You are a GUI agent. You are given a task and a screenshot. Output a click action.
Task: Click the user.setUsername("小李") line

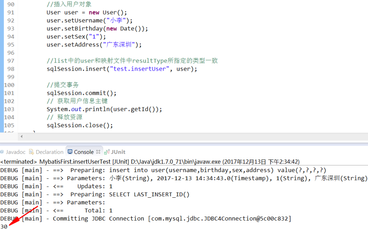89,20
